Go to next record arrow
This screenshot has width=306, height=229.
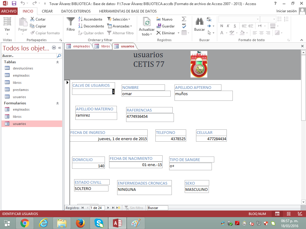click(x=108, y=208)
